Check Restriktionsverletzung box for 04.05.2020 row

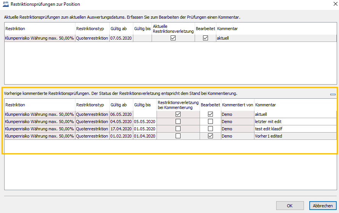coord(178,122)
